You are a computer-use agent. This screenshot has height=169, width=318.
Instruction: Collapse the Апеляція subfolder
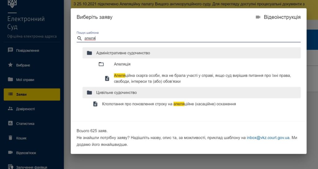pos(122,64)
